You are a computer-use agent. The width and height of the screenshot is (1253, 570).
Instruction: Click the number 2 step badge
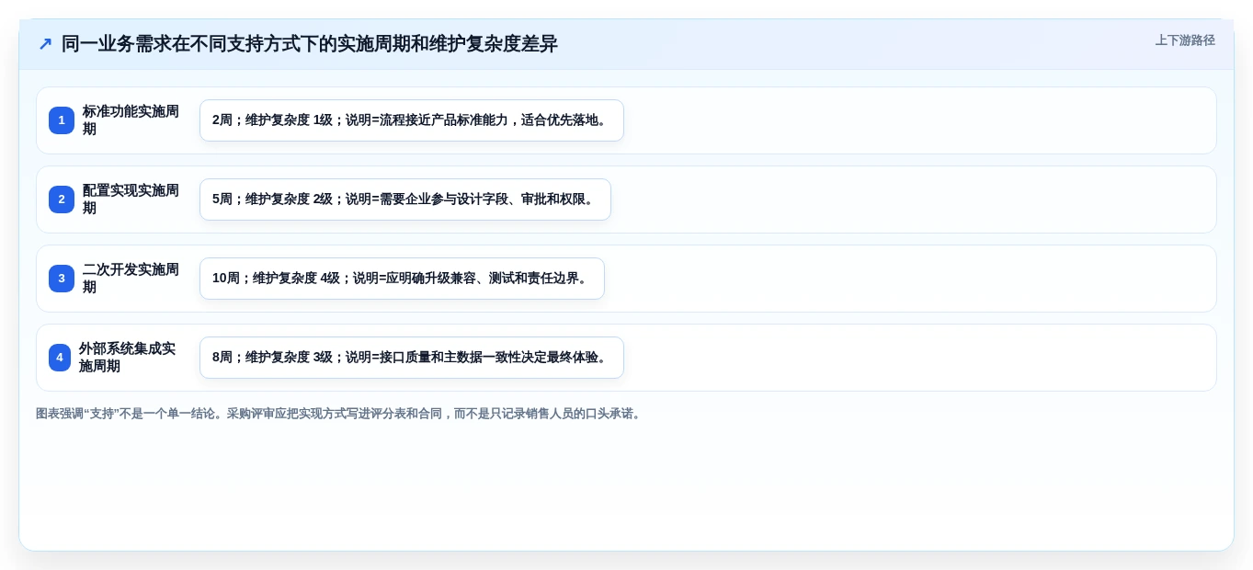62,199
